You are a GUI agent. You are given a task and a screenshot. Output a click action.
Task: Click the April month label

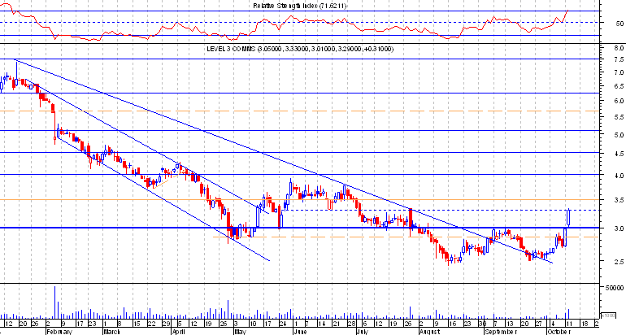(x=179, y=332)
